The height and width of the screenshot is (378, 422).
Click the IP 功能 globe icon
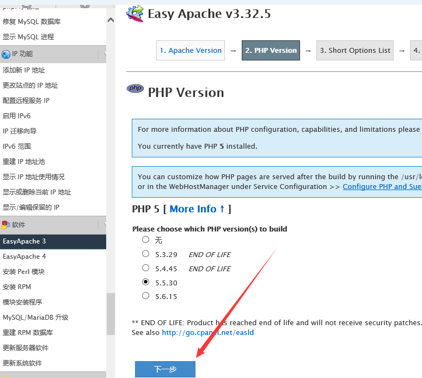[x=5, y=54]
